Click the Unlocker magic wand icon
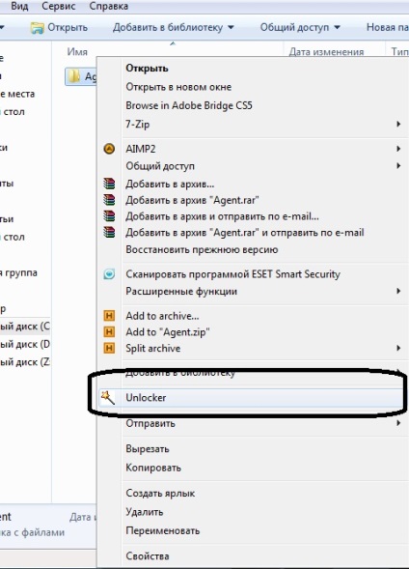 [108, 397]
